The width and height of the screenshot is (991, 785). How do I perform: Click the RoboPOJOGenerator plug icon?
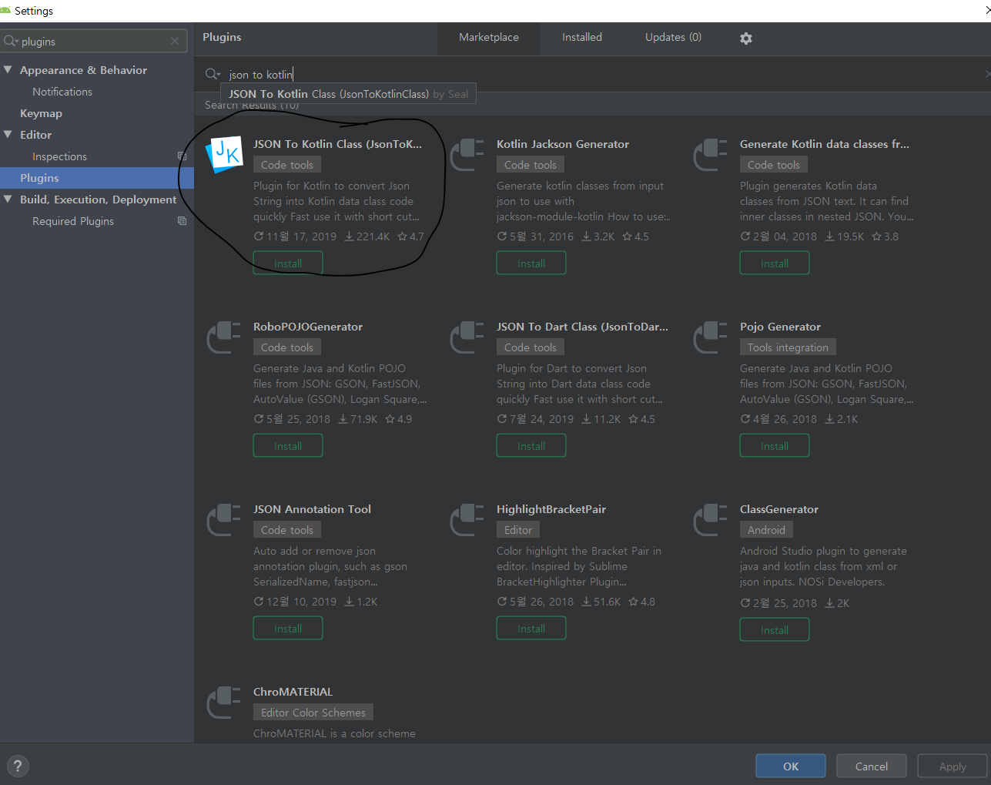click(x=224, y=337)
